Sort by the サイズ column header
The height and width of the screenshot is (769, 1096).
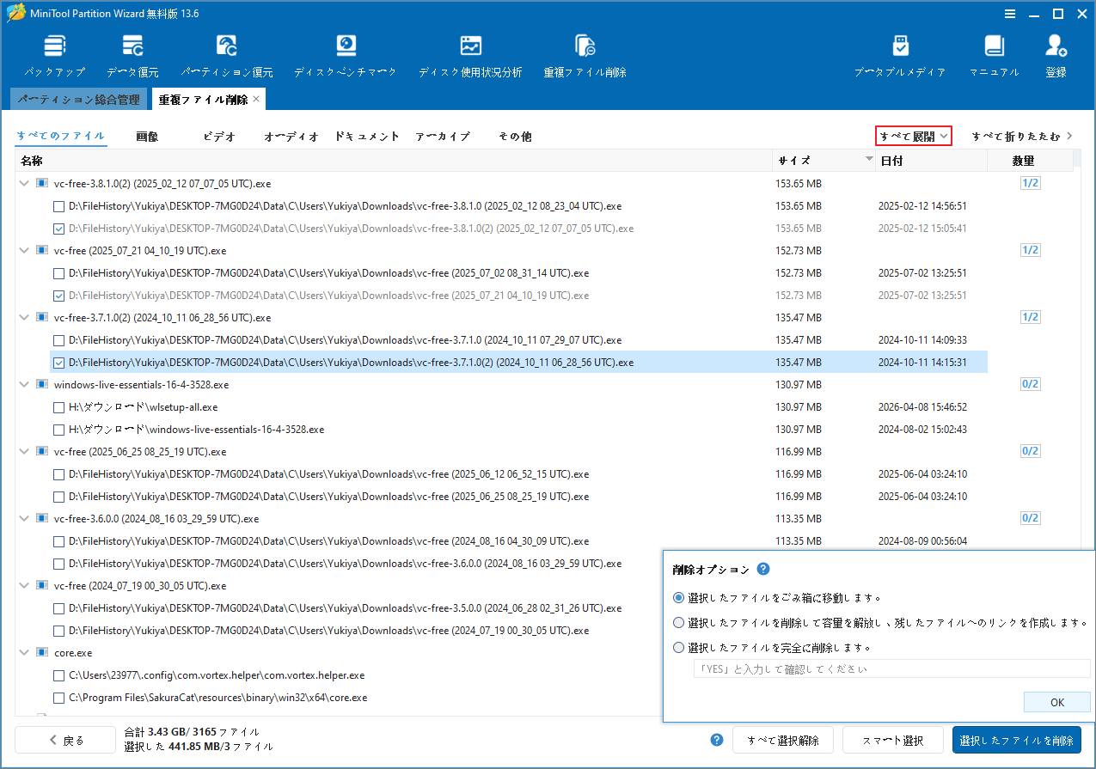tap(824, 161)
